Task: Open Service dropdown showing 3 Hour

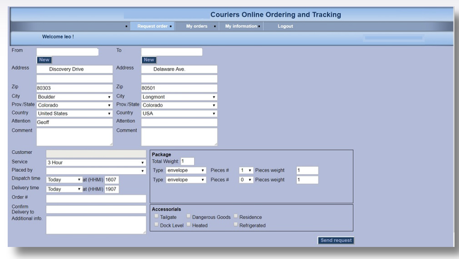Action: [x=96, y=163]
